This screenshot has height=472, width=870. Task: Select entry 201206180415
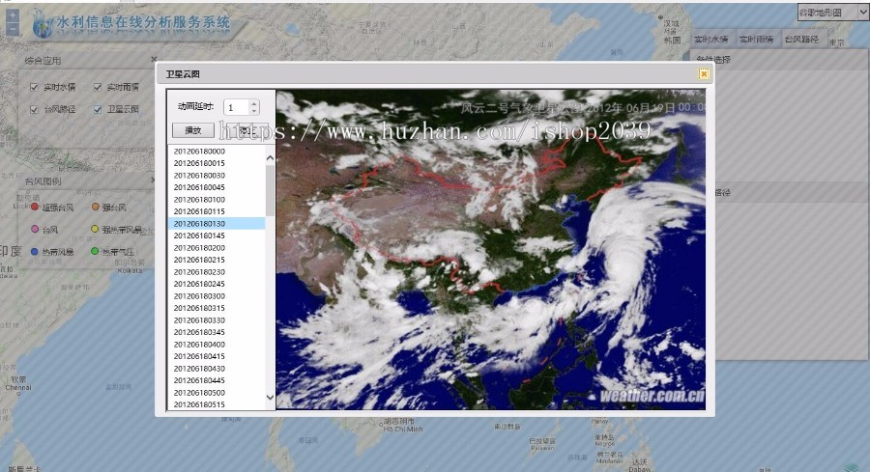pyautogui.click(x=217, y=356)
